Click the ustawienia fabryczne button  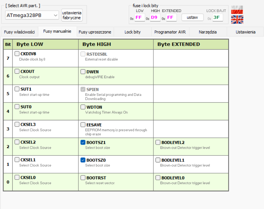click(72, 15)
